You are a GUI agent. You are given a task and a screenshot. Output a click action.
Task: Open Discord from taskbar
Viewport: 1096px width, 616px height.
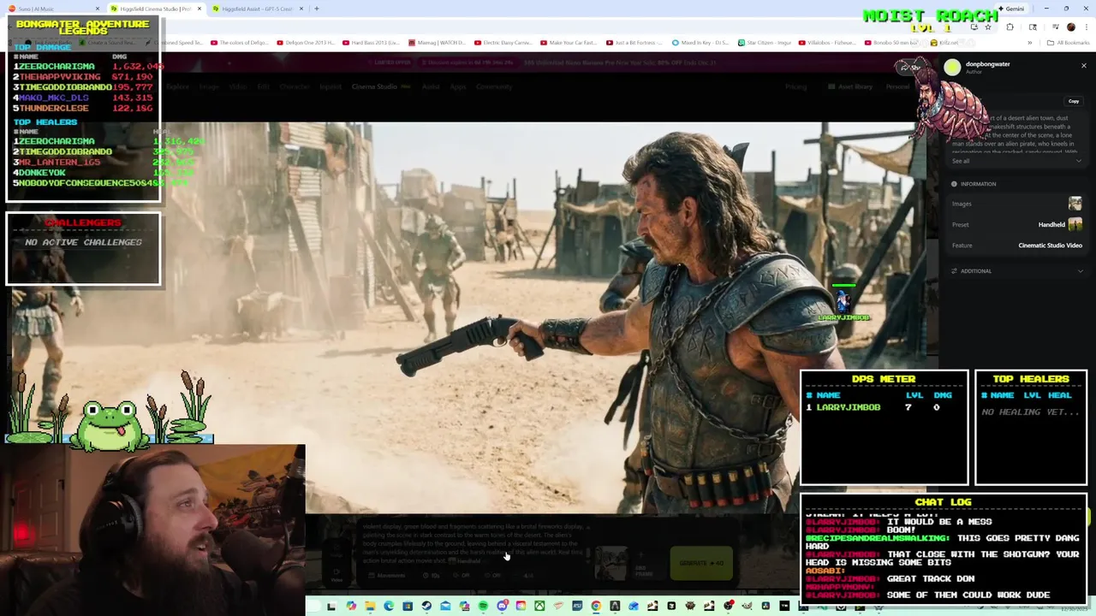pyautogui.click(x=502, y=607)
